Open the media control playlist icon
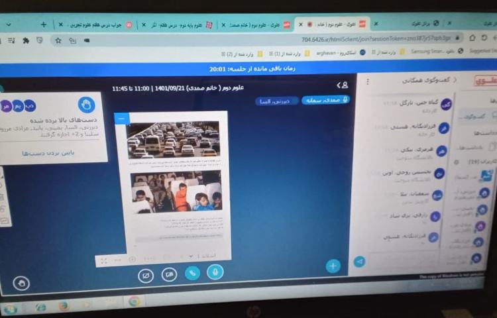Screen dimensions: 497x318 point(11,40)
